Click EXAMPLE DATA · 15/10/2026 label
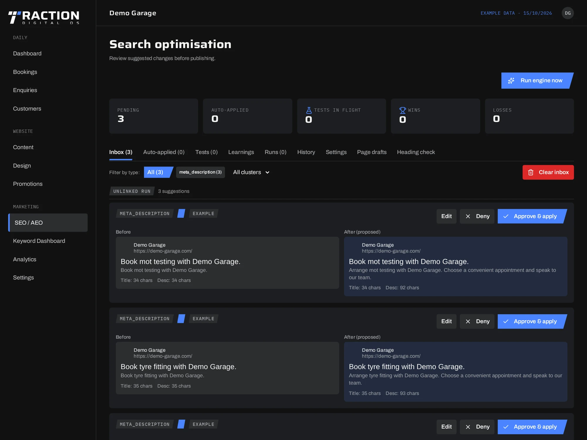Viewport: 587px width, 440px height. 516,13
